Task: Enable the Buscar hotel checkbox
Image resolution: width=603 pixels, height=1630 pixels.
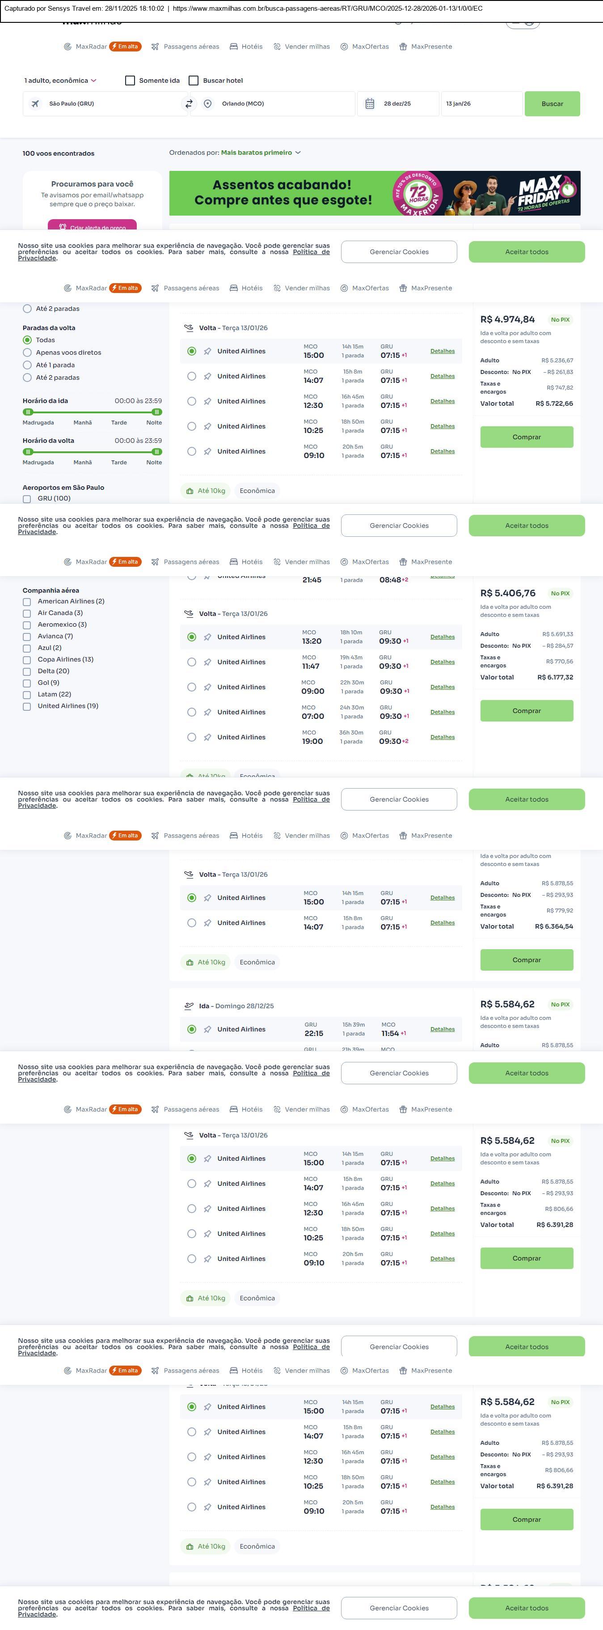Action: click(x=194, y=81)
